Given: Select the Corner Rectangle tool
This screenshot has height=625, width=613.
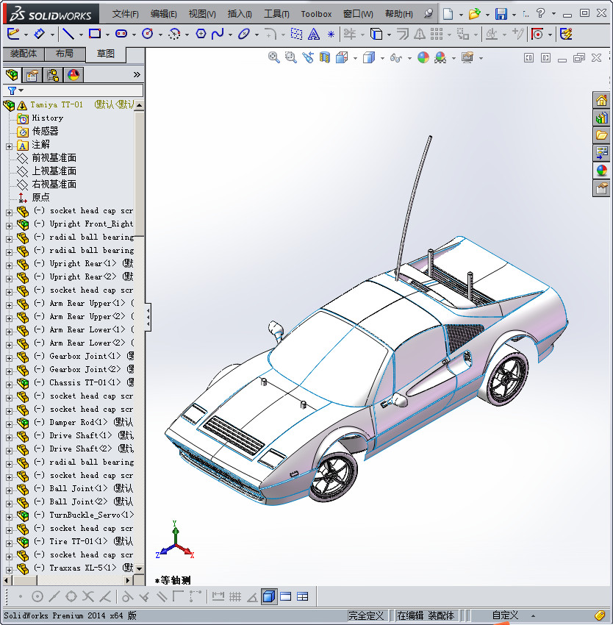Looking at the screenshot, I should 95,34.
